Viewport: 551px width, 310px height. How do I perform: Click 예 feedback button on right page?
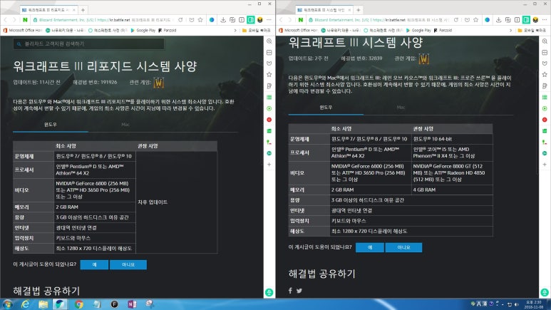[370, 247]
